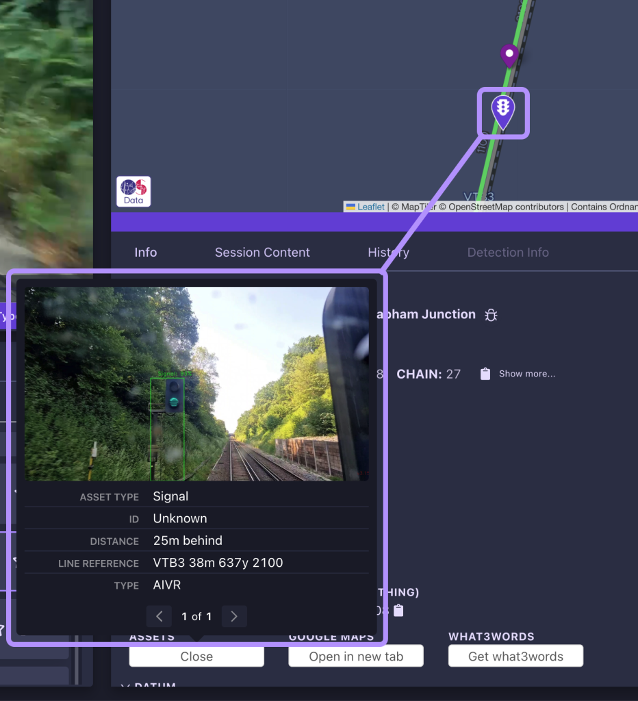
Task: Expand details with Show more...
Action: 527,374
